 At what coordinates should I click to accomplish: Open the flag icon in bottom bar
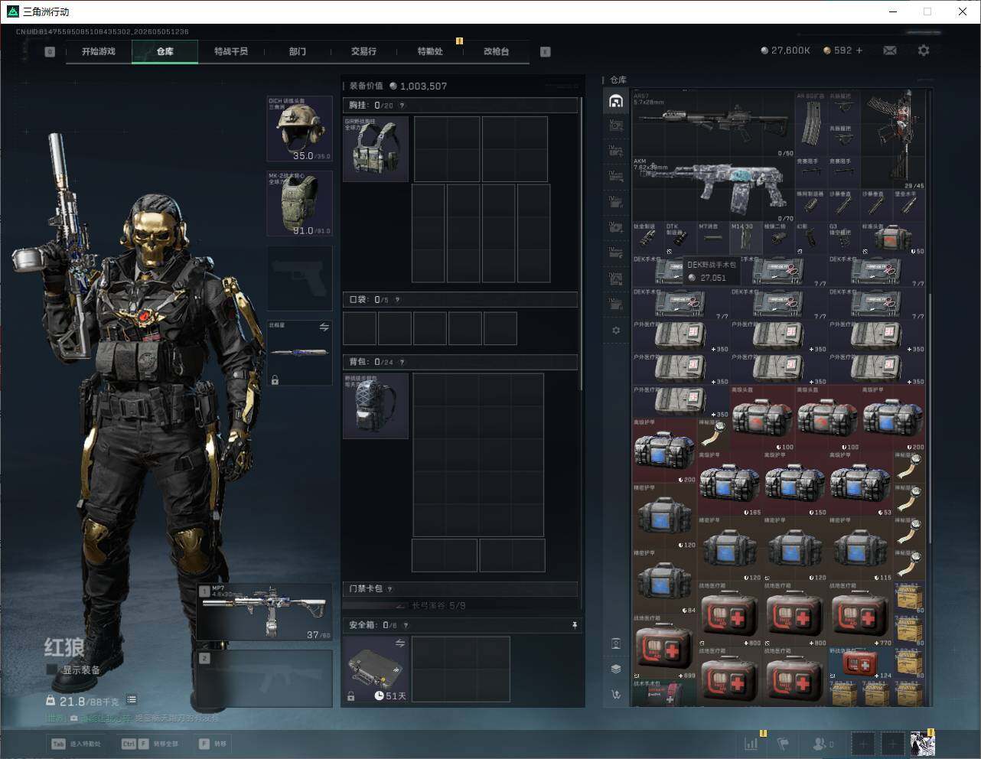coord(783,743)
